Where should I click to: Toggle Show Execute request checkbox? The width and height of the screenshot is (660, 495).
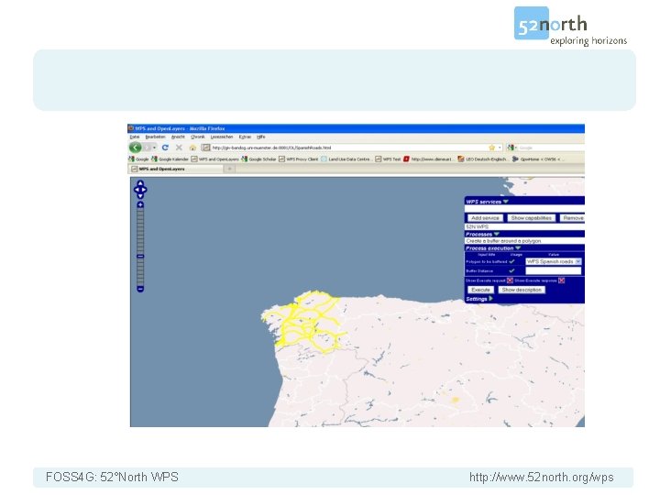(x=510, y=280)
